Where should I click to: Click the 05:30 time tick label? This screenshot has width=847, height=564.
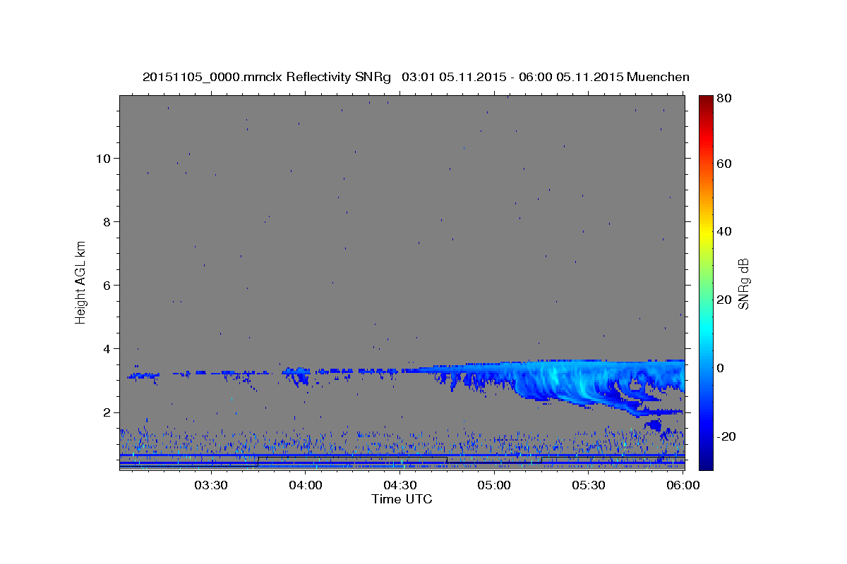point(589,485)
